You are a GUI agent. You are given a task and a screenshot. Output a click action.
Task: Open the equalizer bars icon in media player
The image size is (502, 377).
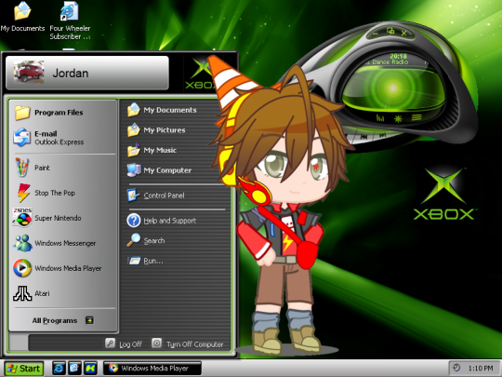(380, 118)
